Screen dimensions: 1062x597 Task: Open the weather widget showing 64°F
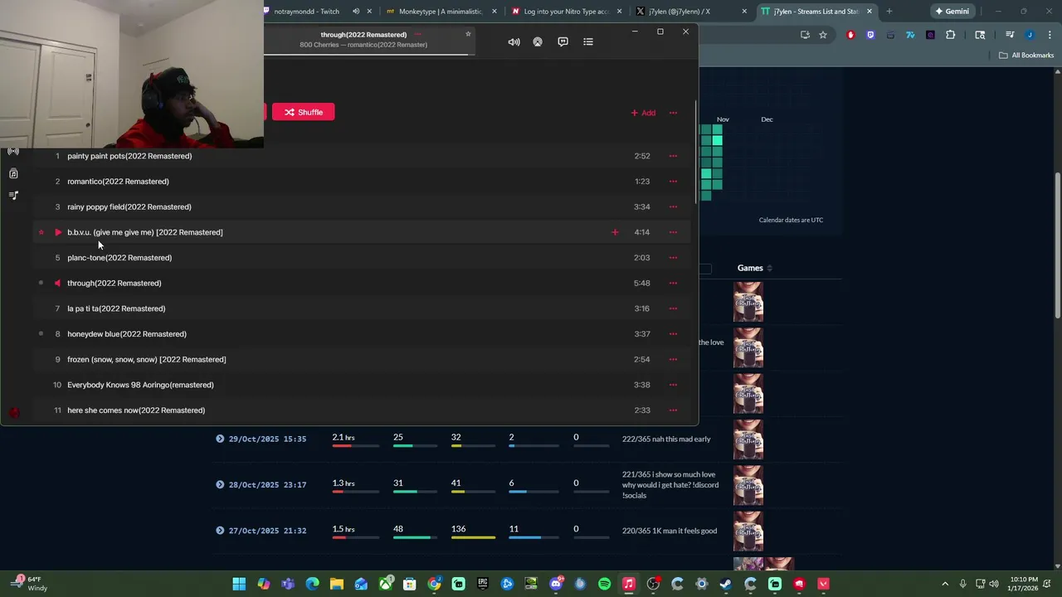pos(29,584)
